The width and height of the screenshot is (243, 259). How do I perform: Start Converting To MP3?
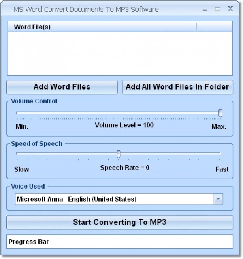(x=120, y=222)
